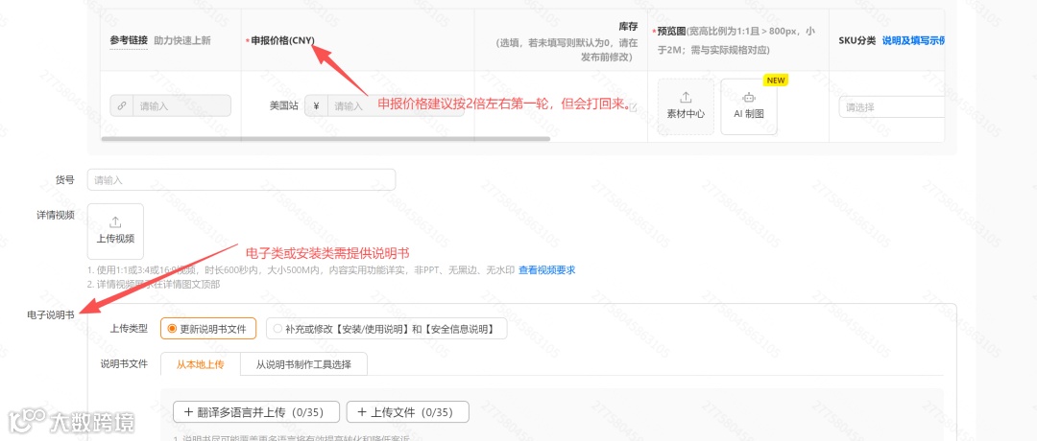Click the horizontal scrollbar under SKU table

click(x=326, y=139)
